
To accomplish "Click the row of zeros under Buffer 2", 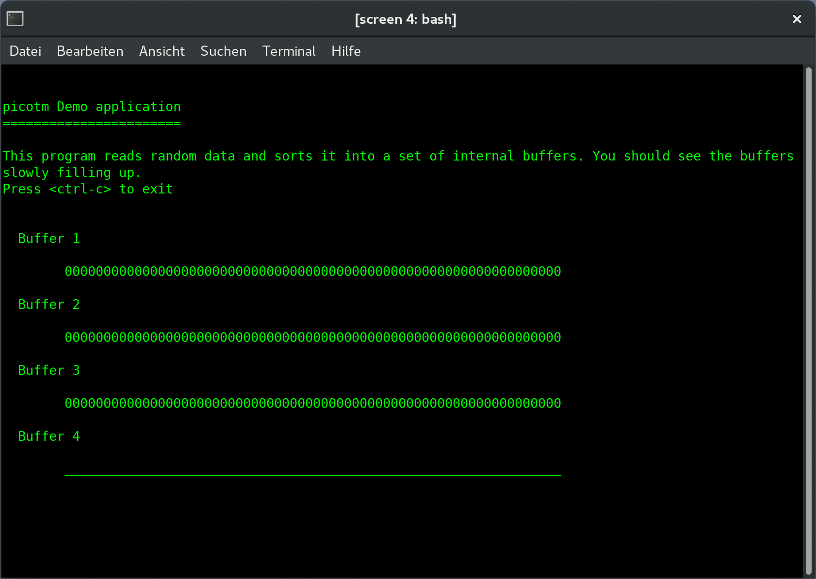I will pos(313,338).
